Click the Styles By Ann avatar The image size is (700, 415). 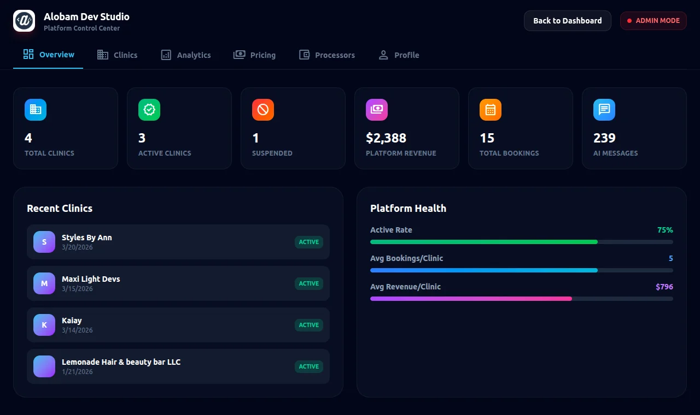point(44,242)
